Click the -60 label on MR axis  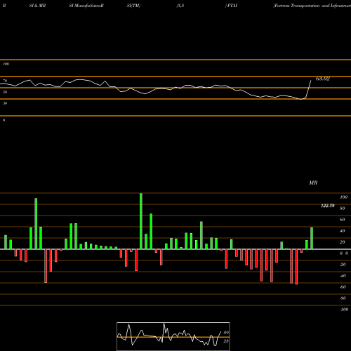point(343,287)
